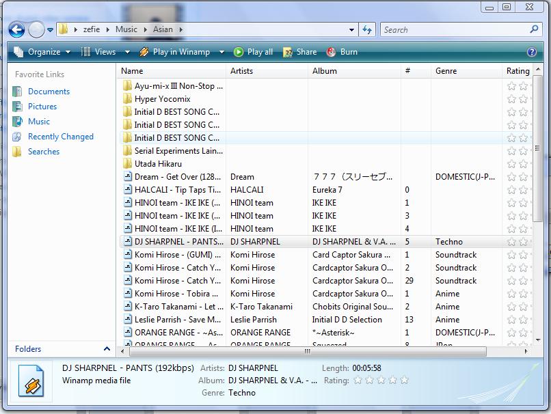Open the Play in Winamp dropdown arrow
Viewport: 551px width, 414px height.
click(221, 52)
